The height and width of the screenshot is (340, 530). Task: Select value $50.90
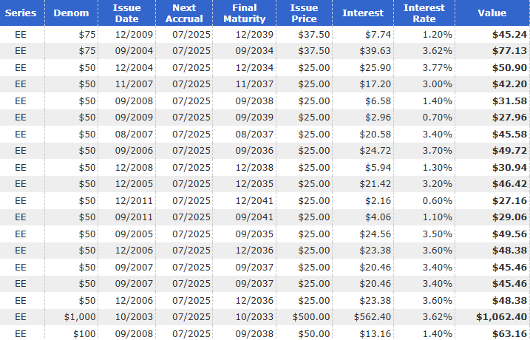pos(509,67)
